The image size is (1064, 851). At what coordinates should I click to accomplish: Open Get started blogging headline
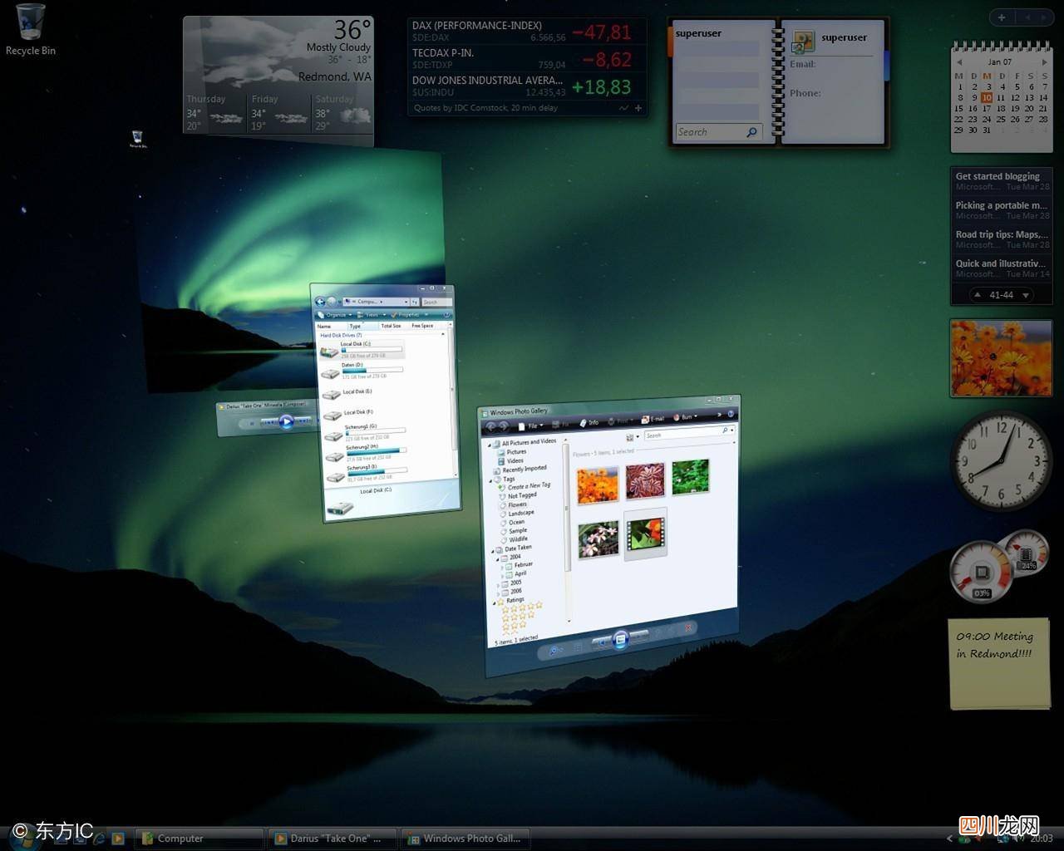(x=997, y=176)
